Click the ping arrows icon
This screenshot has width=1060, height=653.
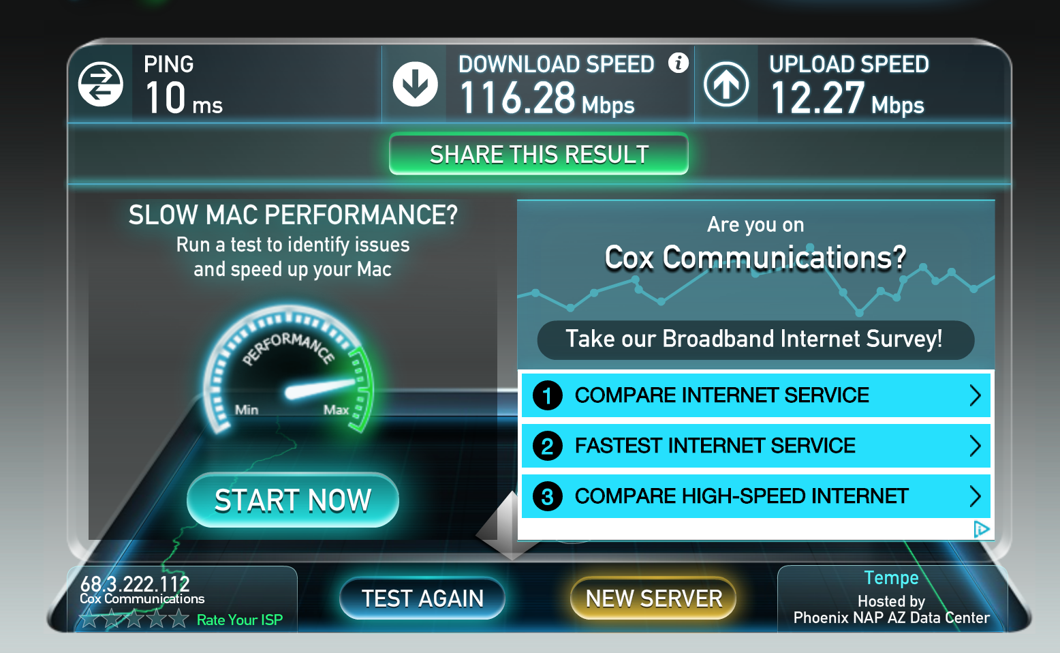pyautogui.click(x=101, y=85)
